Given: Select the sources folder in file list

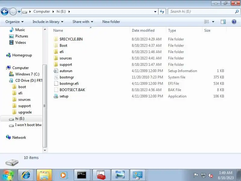Looking at the screenshot, I should (66, 58).
